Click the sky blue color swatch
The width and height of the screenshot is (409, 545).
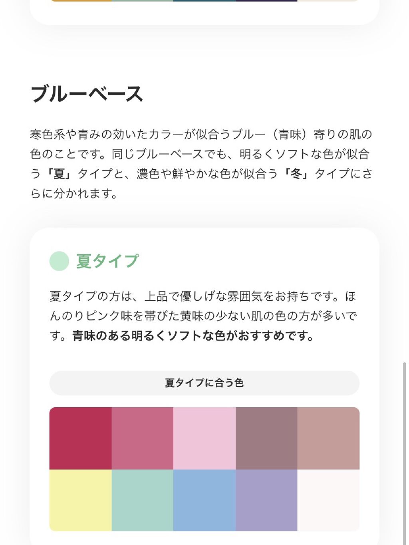pos(204,500)
